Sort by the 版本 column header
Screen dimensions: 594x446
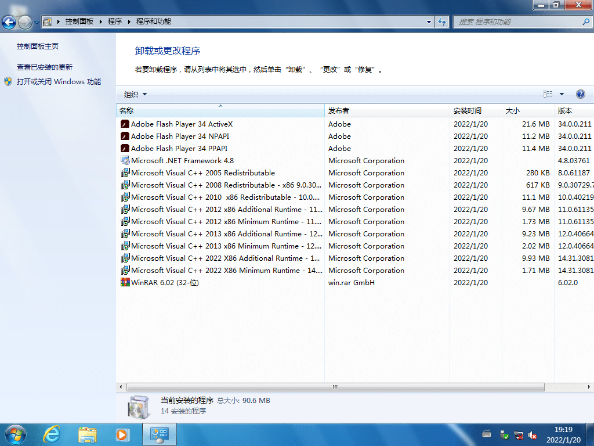click(x=574, y=111)
